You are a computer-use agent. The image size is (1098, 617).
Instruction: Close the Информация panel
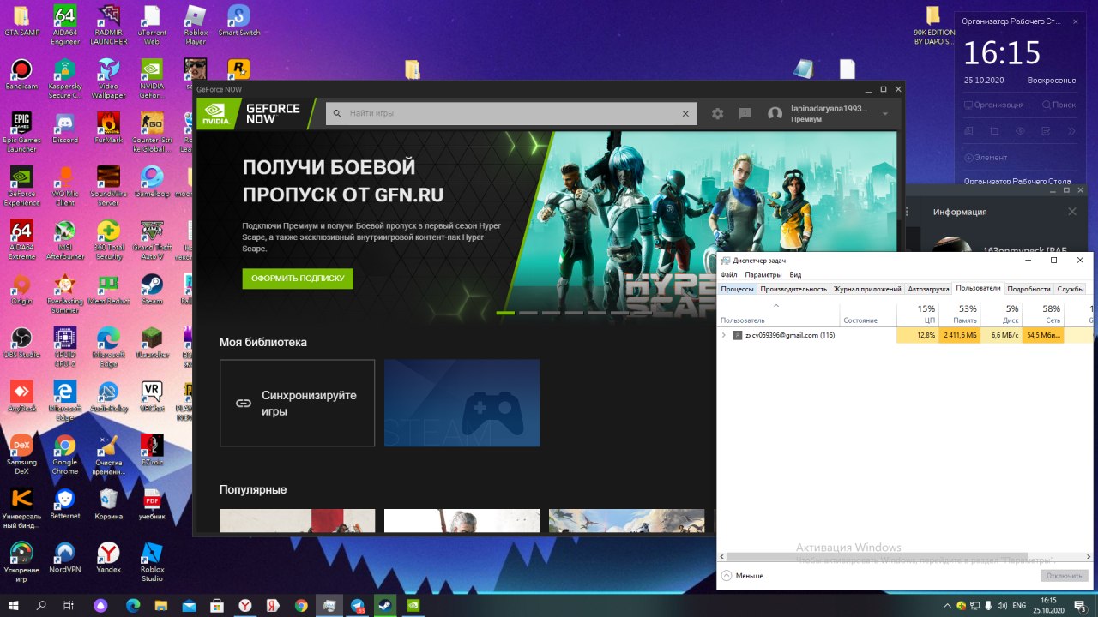[1071, 212]
